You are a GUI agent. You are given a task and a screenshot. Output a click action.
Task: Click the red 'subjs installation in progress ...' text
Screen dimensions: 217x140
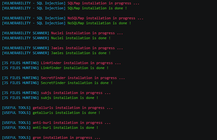tap(76, 93)
